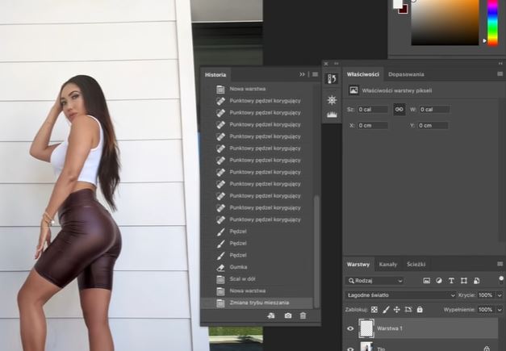Click the Warstwa 1 layer thumbnail
The image size is (506, 351).
pyautogui.click(x=366, y=328)
